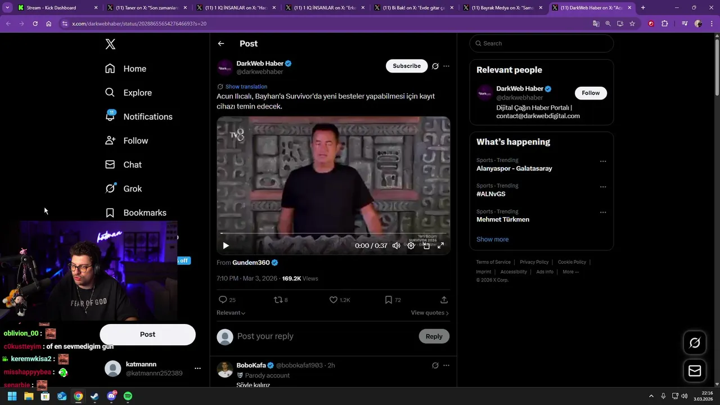Open Terms of Service link

[493, 262]
